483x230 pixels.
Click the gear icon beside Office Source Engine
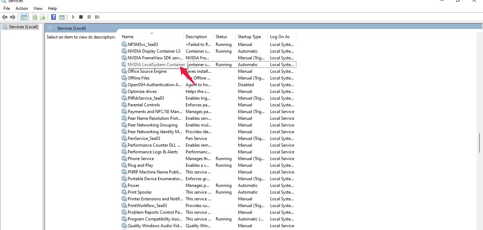point(124,71)
